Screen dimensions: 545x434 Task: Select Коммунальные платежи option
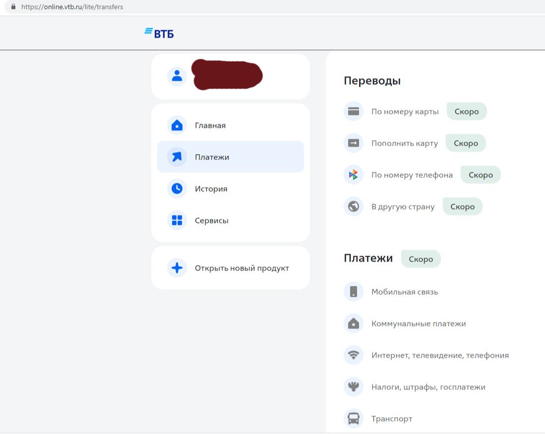[x=418, y=324]
